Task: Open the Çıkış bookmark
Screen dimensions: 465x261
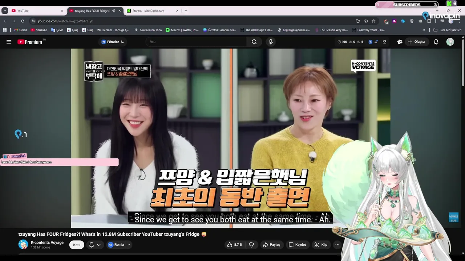Action: click(72, 30)
